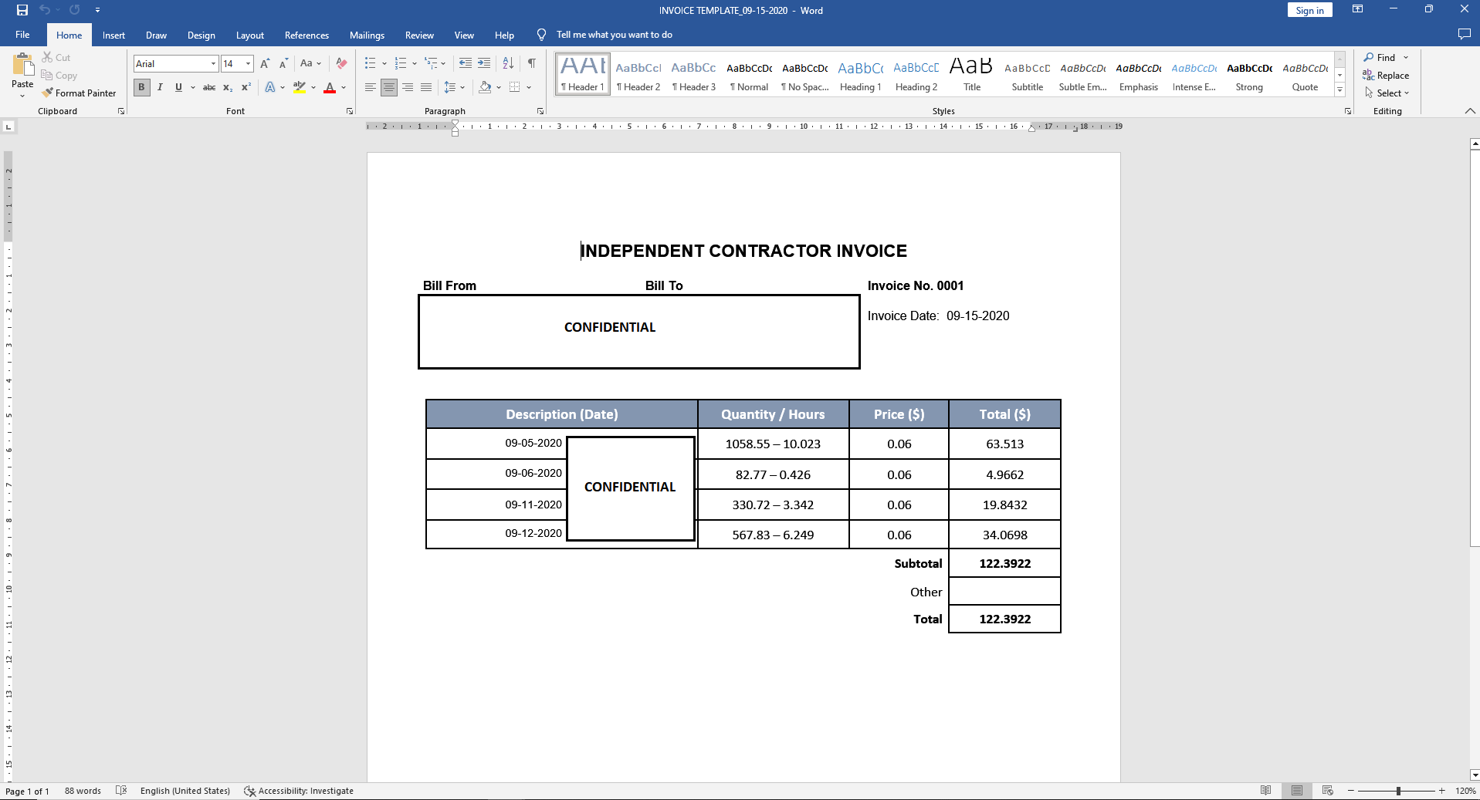Increase font size with Grow Font icon
The width and height of the screenshot is (1480, 800).
(265, 64)
